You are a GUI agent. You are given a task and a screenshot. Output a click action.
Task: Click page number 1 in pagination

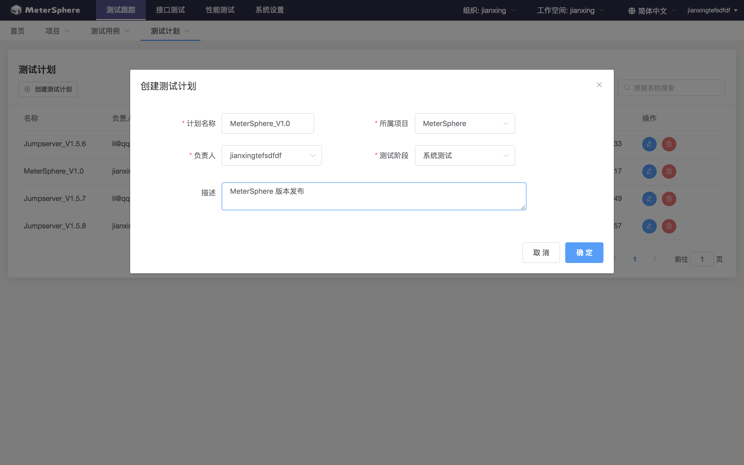tap(634, 259)
